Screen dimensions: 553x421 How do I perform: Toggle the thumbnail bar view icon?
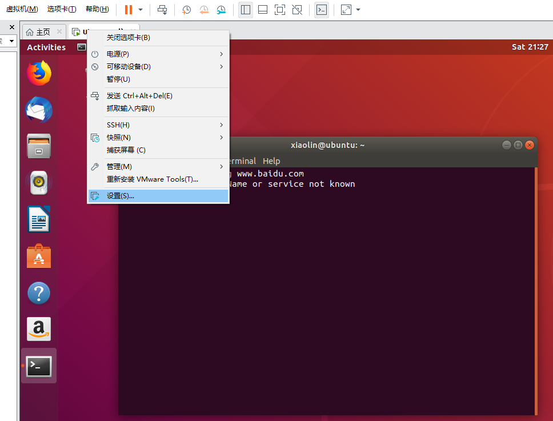pyautogui.click(x=263, y=10)
